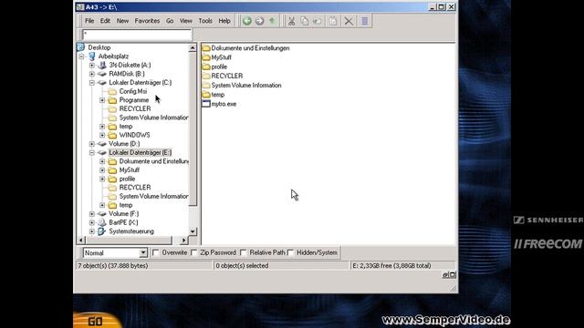Enable the Relative Path checkbox
Viewport: 584px width, 328px height.
coord(244,252)
